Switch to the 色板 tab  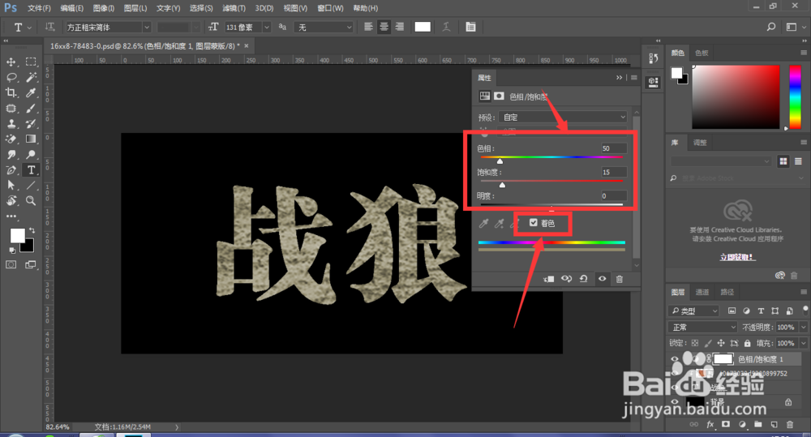(x=702, y=53)
